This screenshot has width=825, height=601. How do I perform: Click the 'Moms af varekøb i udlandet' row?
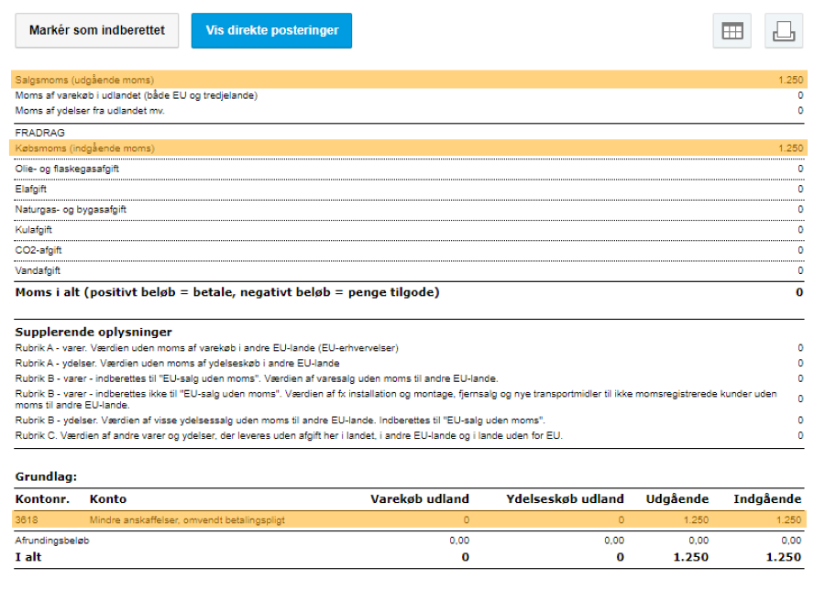(137, 95)
